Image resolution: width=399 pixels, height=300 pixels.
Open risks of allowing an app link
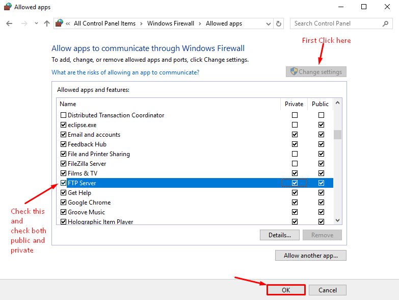(125, 72)
